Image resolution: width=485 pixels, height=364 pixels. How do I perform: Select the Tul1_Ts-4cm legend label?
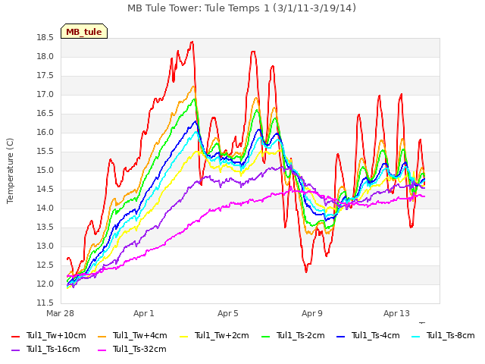376,335
